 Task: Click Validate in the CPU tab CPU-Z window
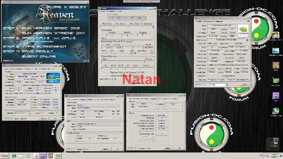44,119
